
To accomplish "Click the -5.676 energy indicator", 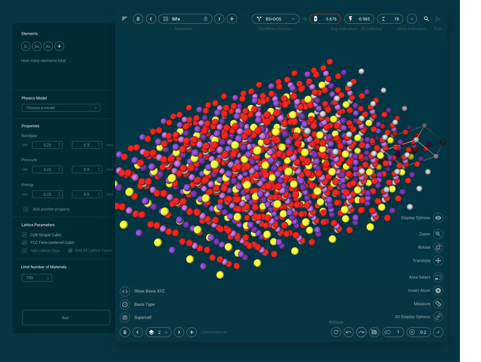I will click(x=325, y=19).
